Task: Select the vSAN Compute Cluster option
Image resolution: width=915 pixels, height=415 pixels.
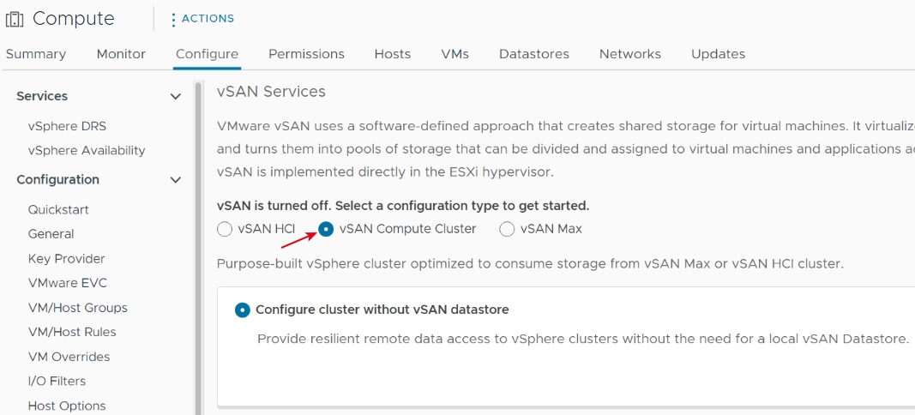Action: click(326, 230)
